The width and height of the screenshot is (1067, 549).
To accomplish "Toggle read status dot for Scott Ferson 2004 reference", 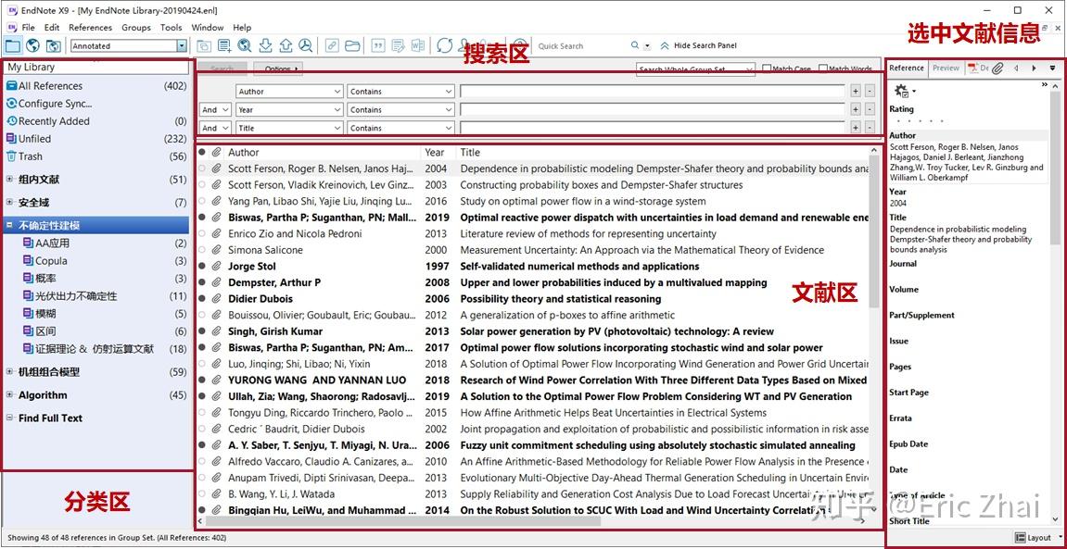I will tap(201, 168).
